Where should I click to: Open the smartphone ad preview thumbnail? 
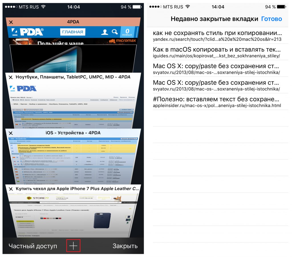click(73, 58)
